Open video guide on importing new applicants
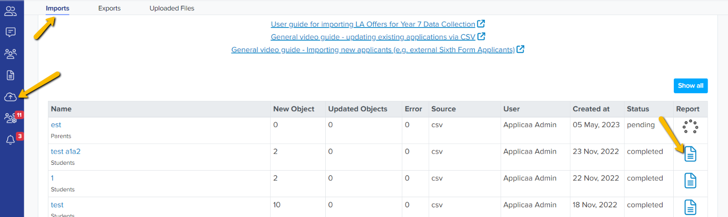 pos(373,50)
